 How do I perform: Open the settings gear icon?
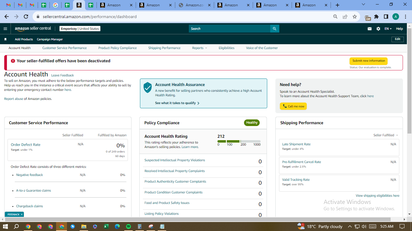(x=378, y=29)
